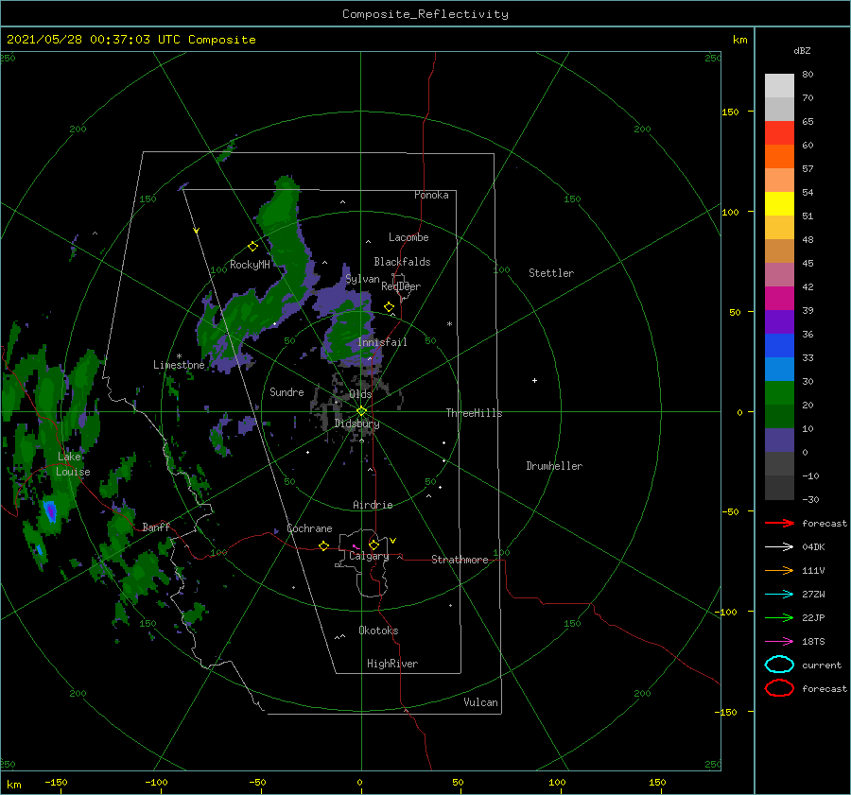Click the Cochrane town label

(309, 528)
